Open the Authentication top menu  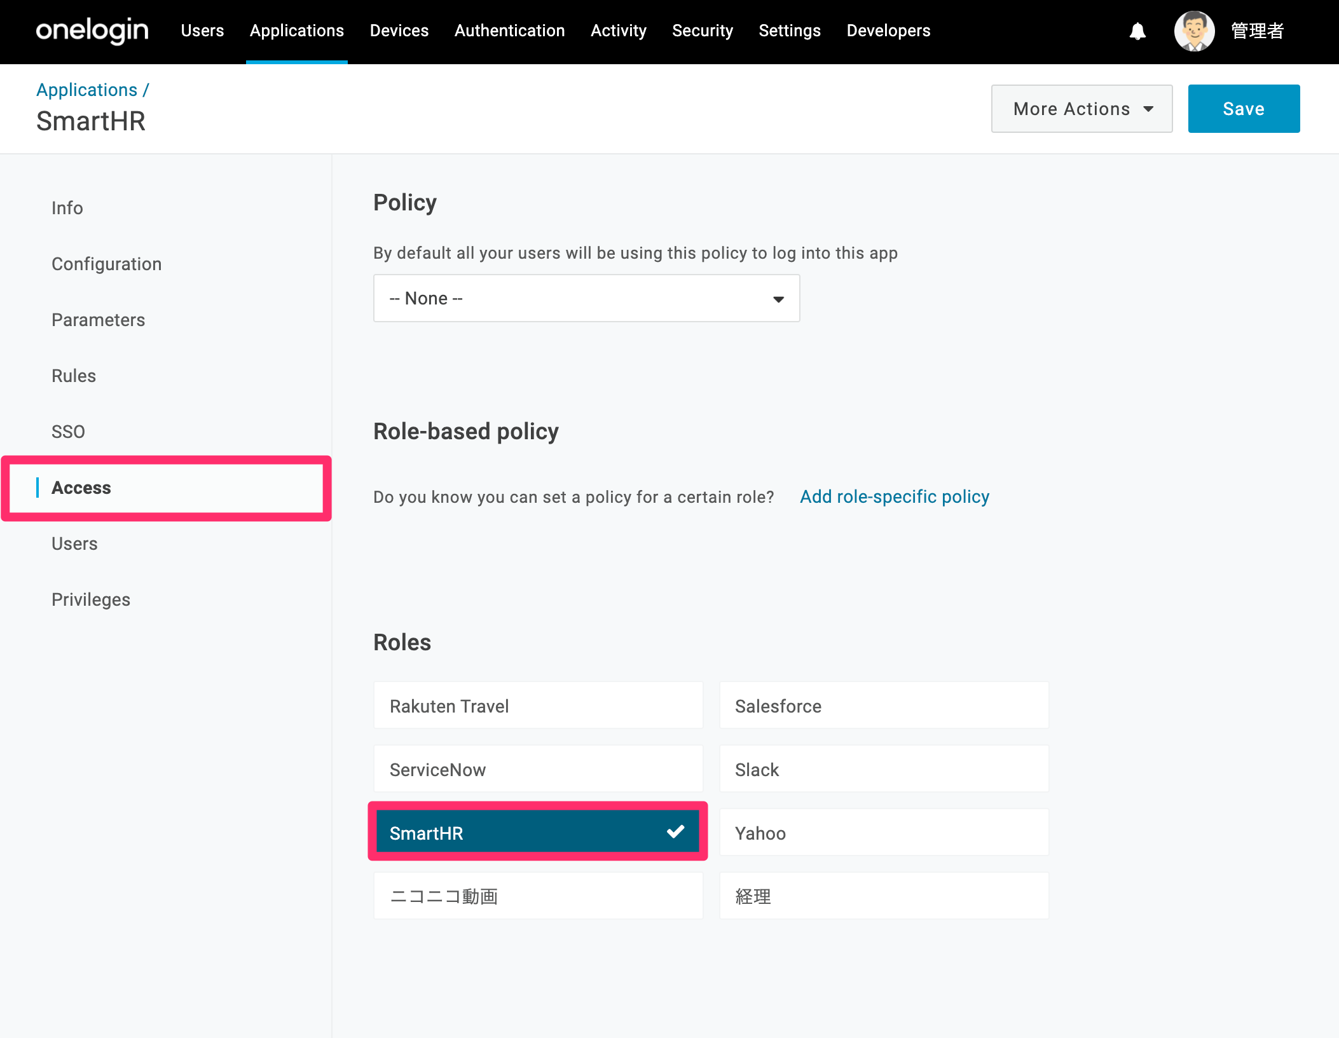510,31
